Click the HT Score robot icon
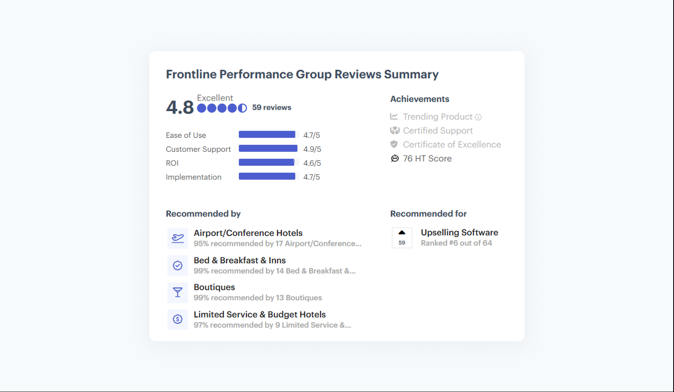Image resolution: width=674 pixels, height=392 pixels. 395,158
